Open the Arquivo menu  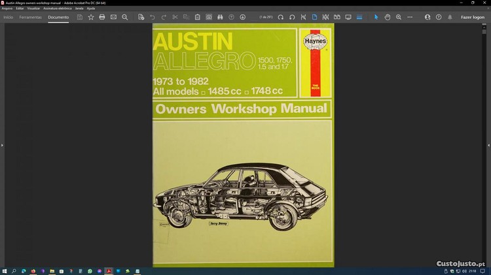click(7, 8)
